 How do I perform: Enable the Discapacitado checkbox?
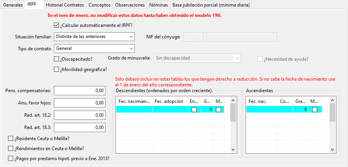pos(57,59)
